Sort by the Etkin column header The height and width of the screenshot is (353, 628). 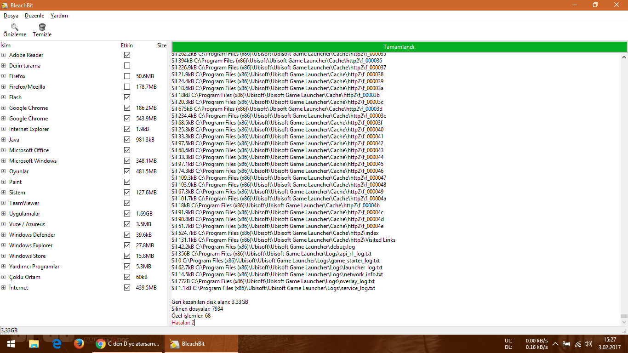coord(127,46)
